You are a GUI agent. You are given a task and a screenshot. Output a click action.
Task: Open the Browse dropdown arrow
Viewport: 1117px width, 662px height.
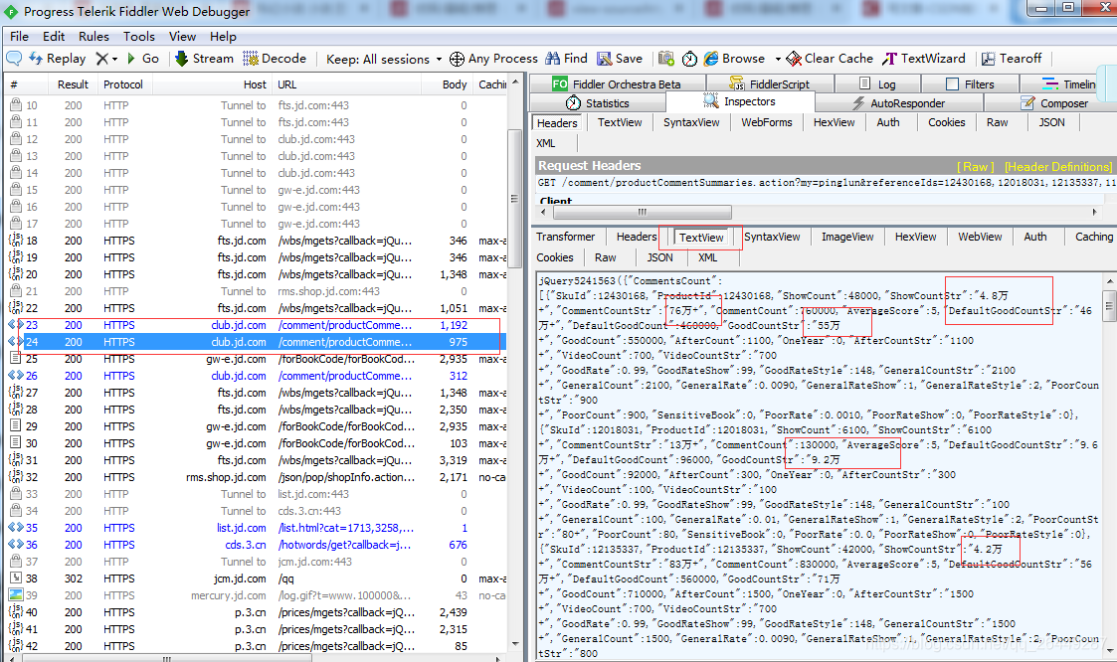[x=778, y=59]
